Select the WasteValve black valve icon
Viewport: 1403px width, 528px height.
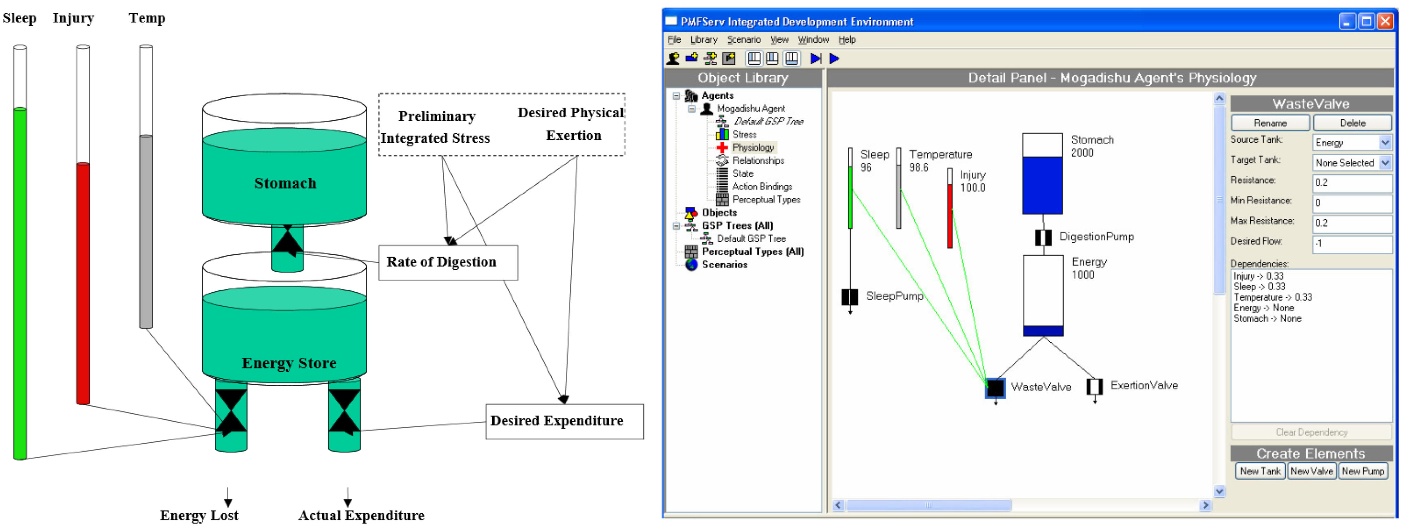pos(995,388)
